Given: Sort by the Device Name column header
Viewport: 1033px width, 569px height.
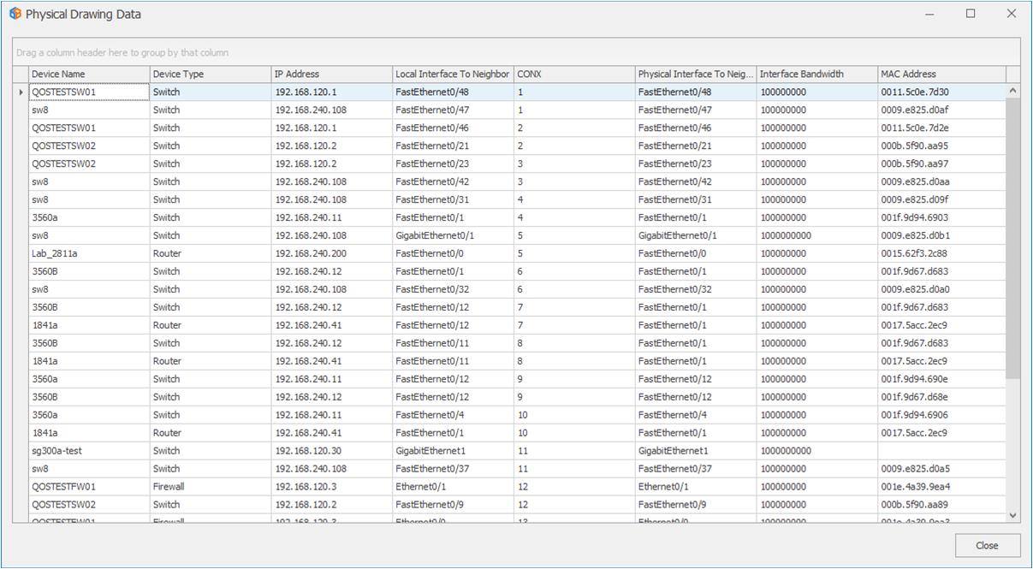Looking at the screenshot, I should click(90, 74).
